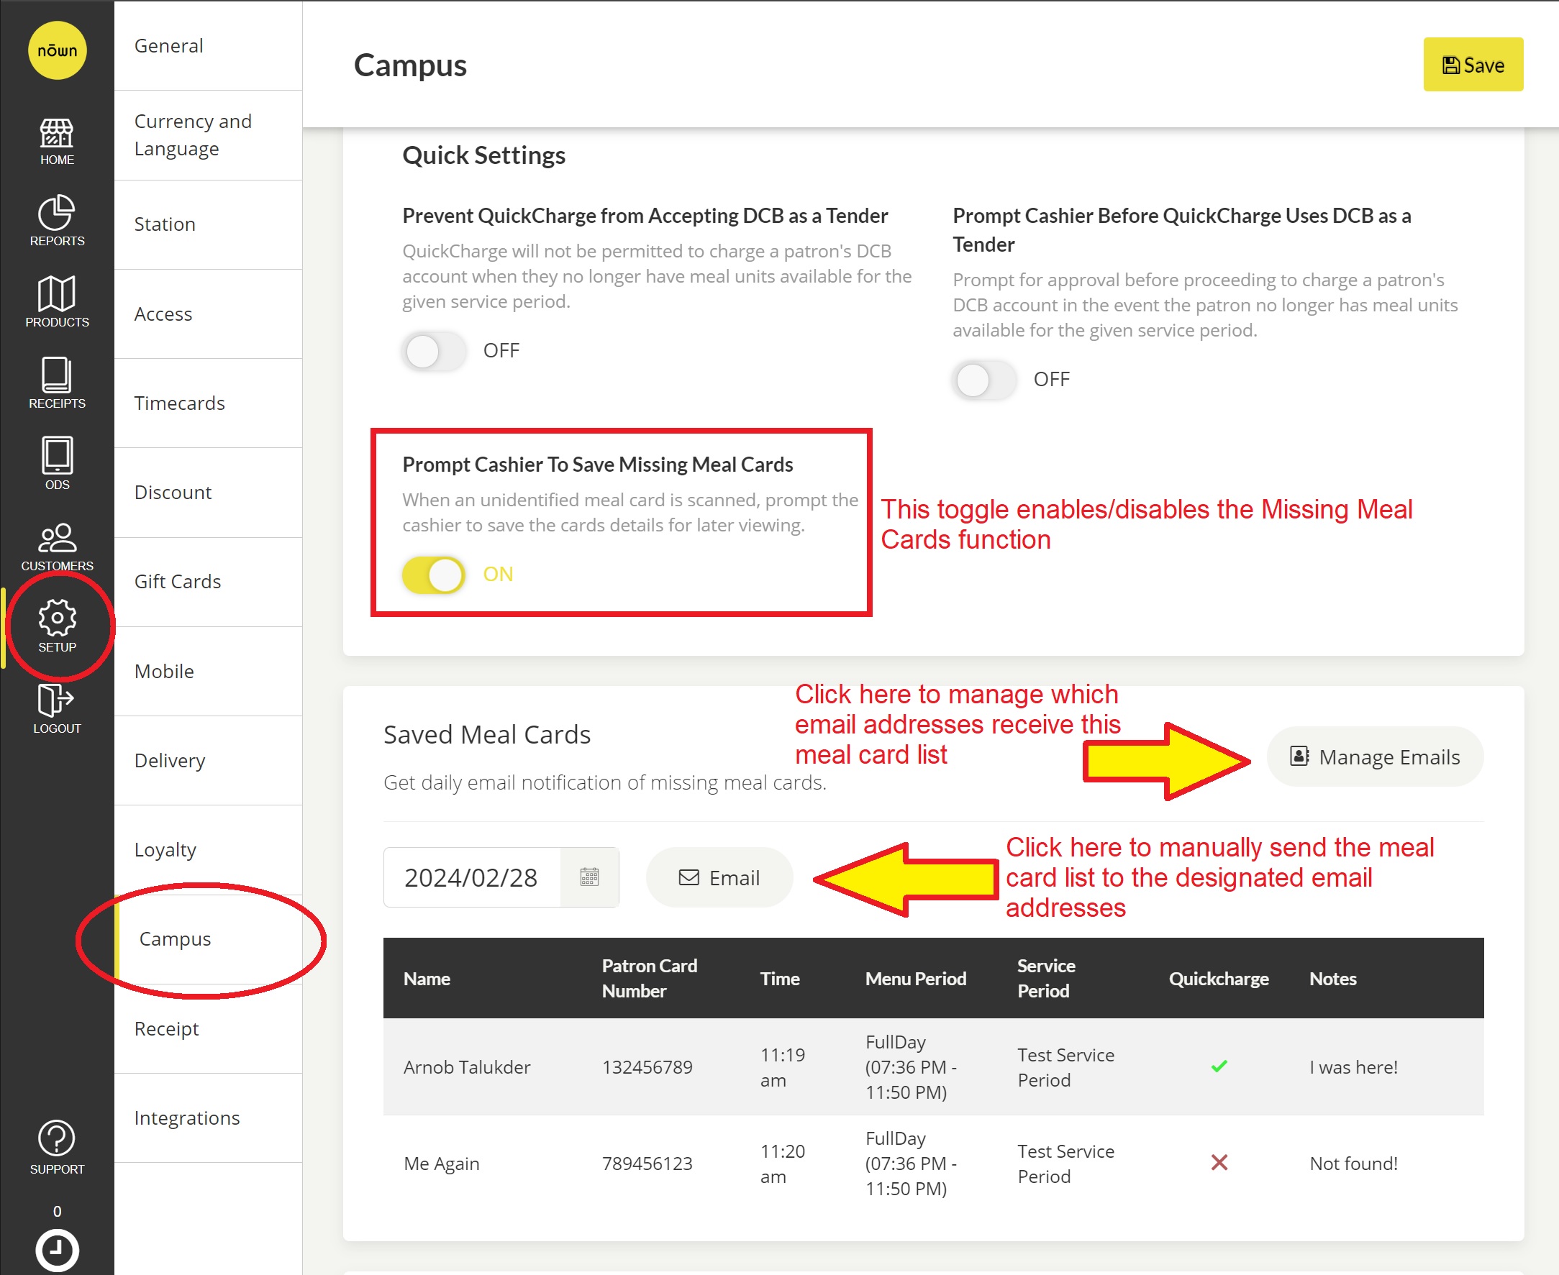Select the Me Again name cell
Image resolution: width=1559 pixels, height=1275 pixels.
tap(442, 1164)
